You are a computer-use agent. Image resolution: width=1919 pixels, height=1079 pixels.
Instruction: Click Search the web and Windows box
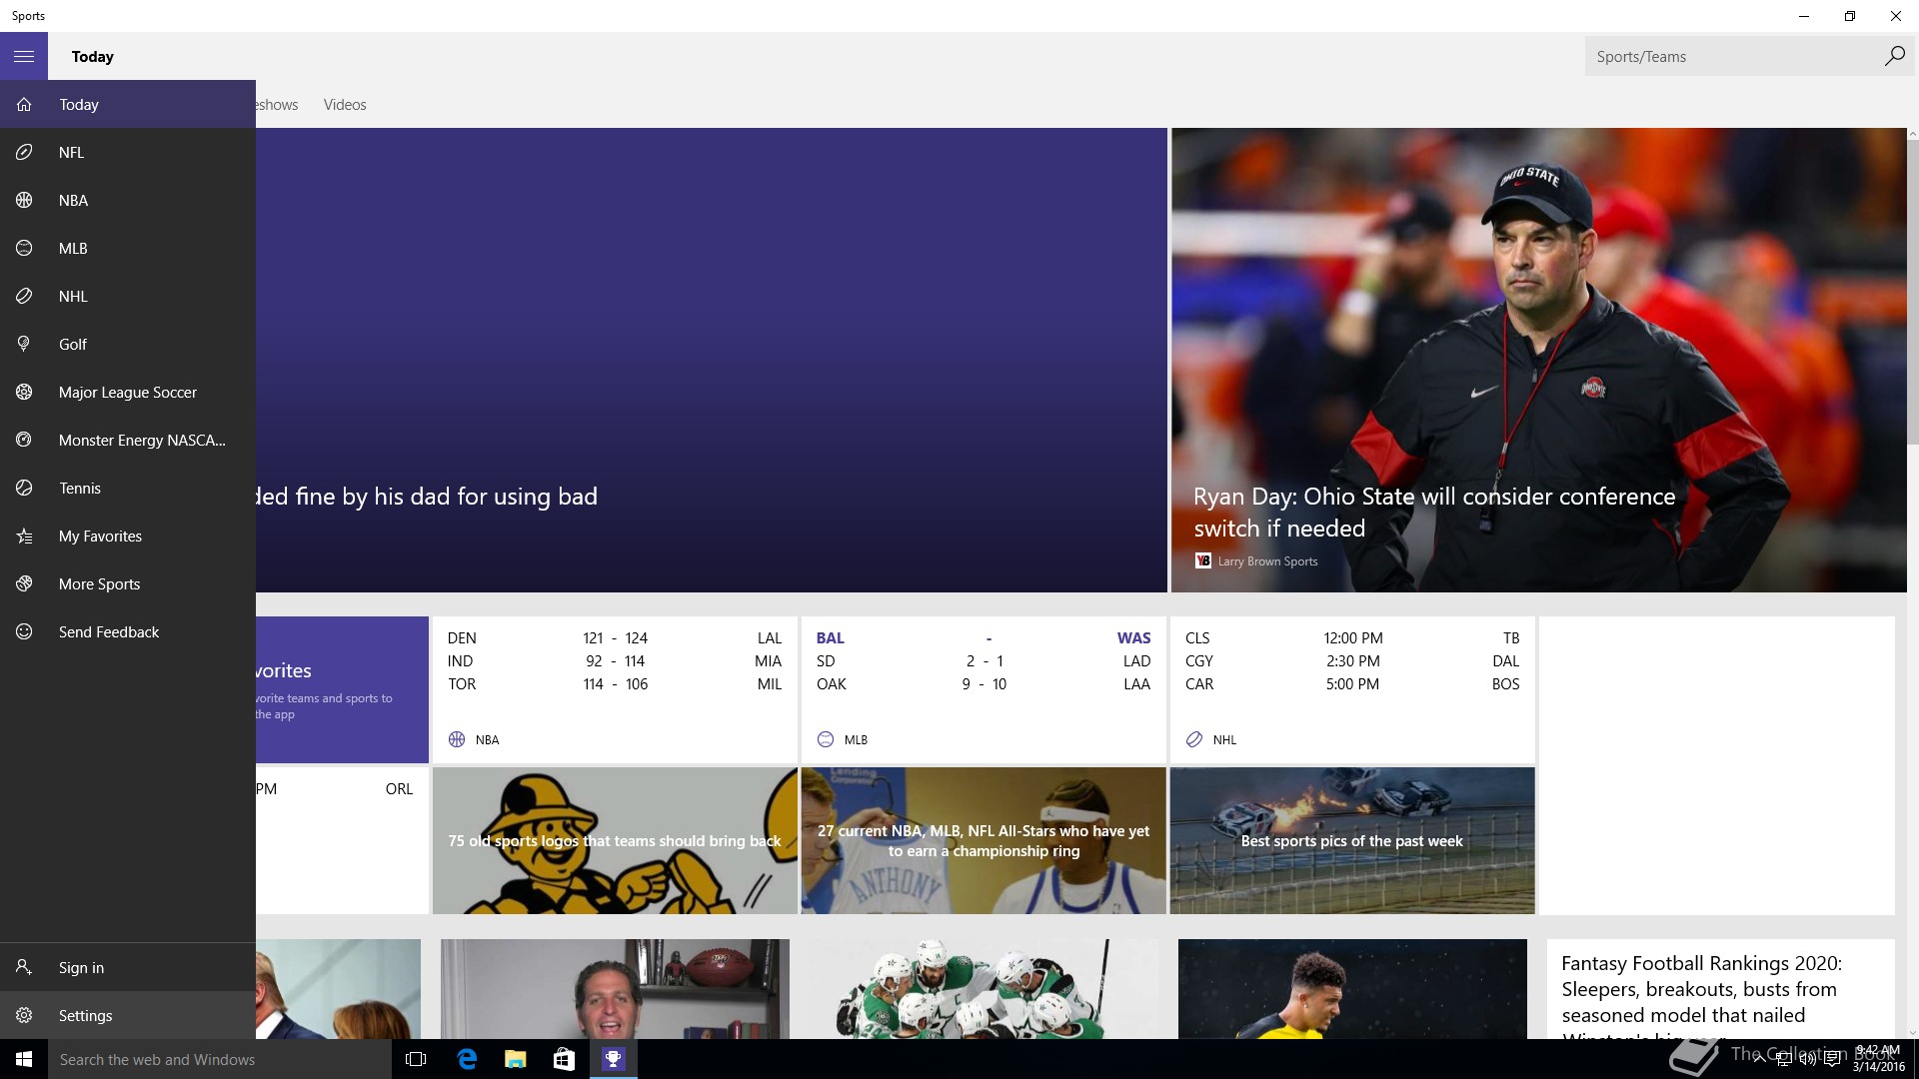point(220,1059)
